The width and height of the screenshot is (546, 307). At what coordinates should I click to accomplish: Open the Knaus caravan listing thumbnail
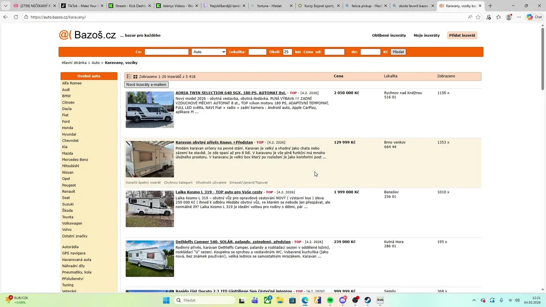click(150, 159)
